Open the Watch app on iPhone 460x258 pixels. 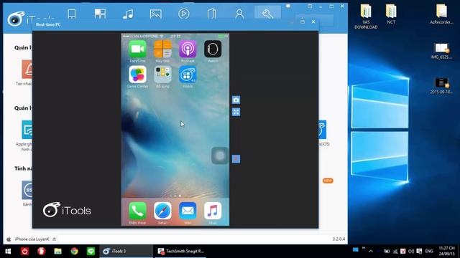click(x=213, y=49)
